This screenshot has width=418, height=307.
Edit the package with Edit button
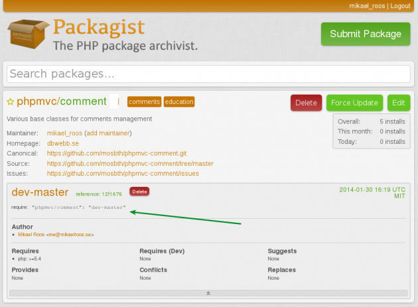399,103
